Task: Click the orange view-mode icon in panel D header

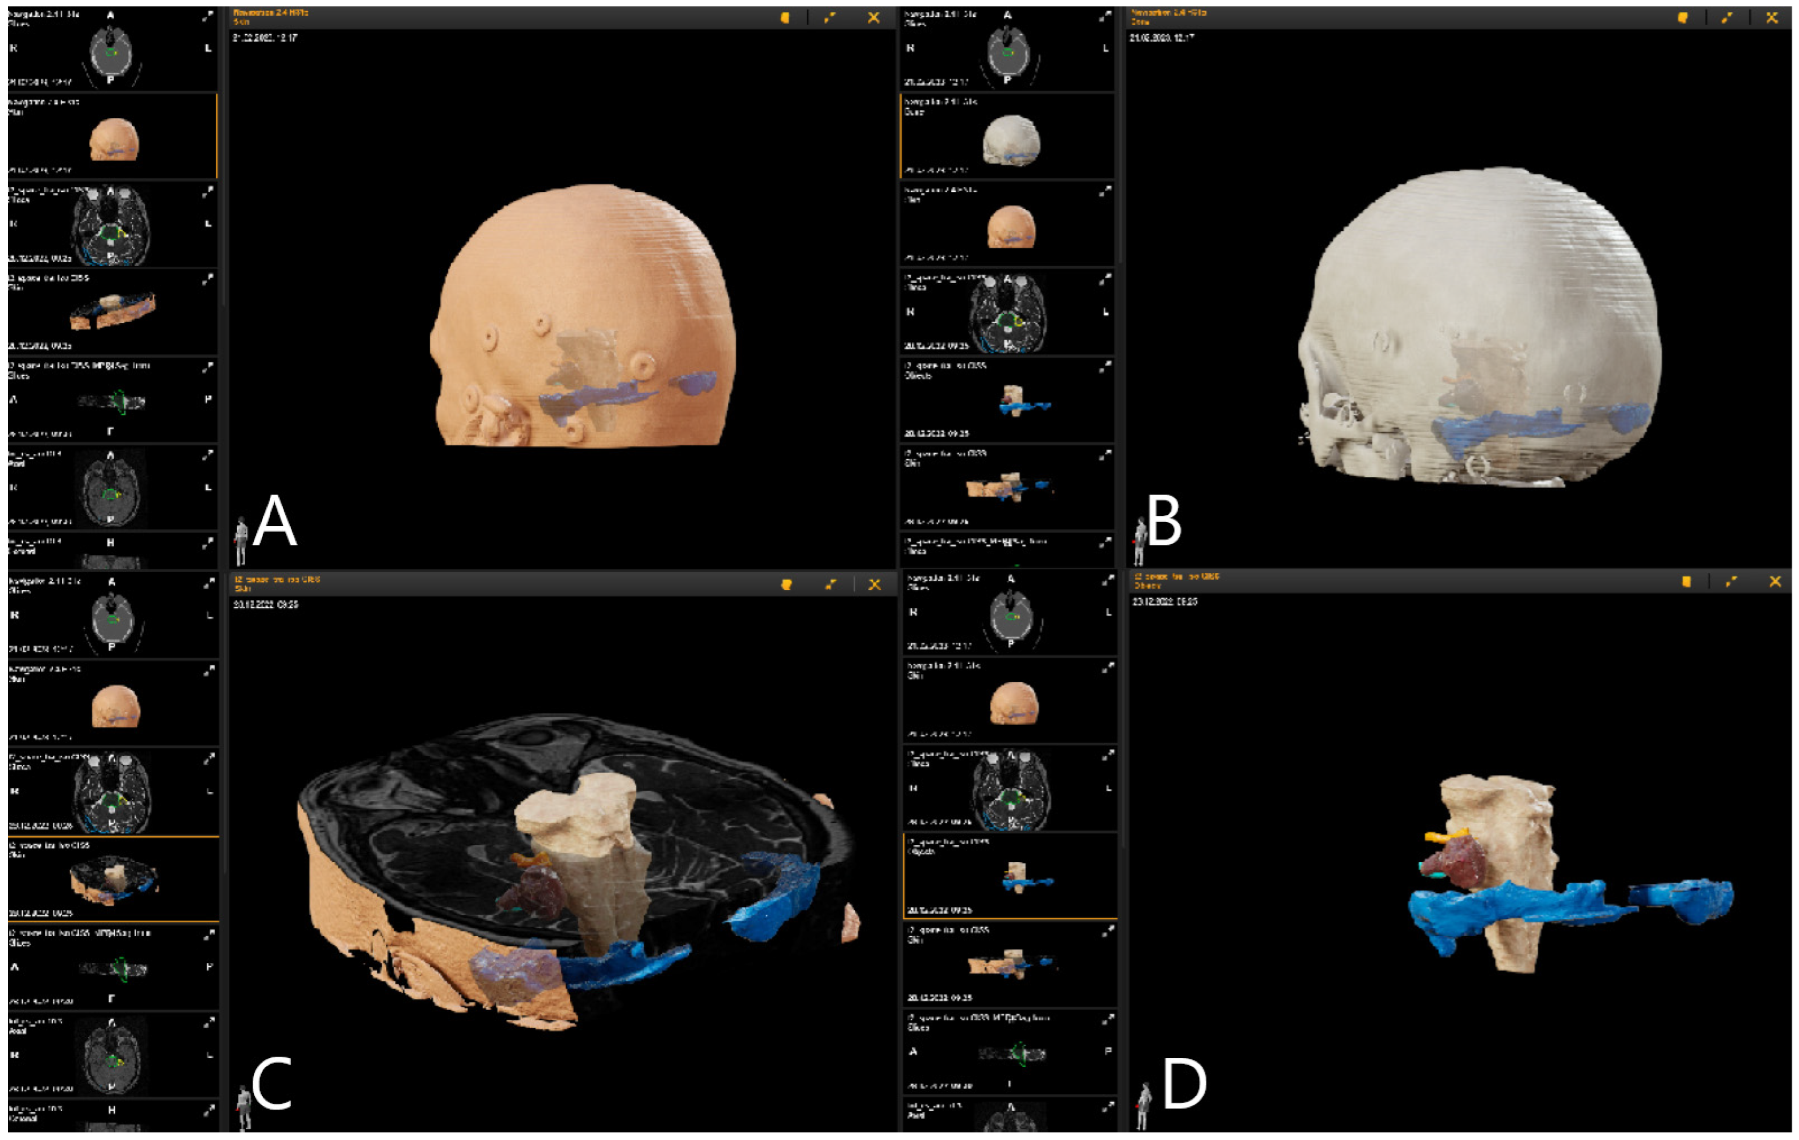Action: 1686,582
